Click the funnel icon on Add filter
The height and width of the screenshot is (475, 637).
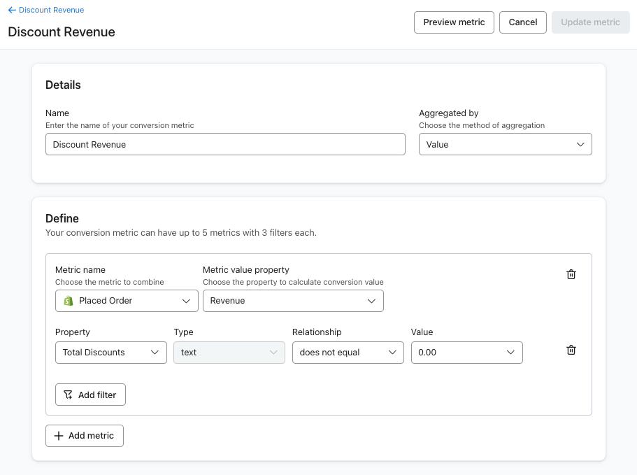click(68, 395)
